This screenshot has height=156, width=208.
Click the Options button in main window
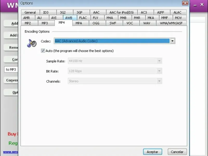(11, 93)
